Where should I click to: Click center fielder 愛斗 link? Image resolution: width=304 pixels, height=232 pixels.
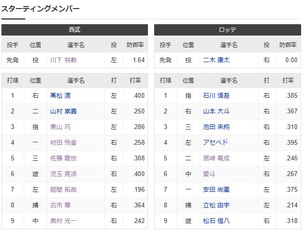point(210,174)
